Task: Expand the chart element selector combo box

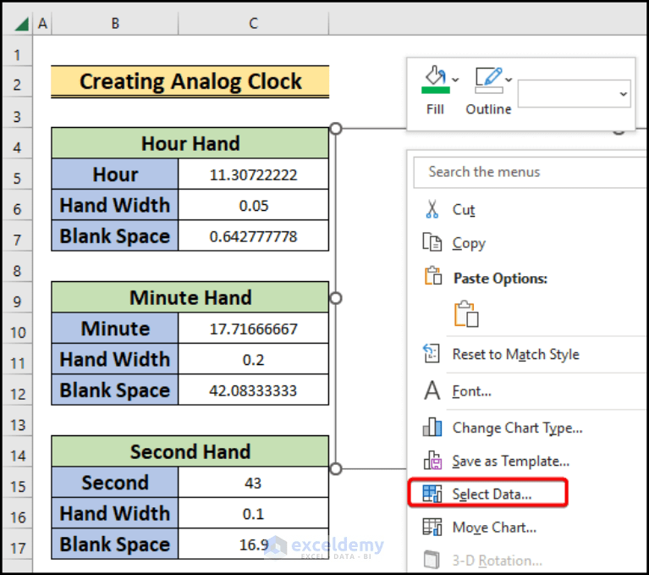Action: click(623, 94)
